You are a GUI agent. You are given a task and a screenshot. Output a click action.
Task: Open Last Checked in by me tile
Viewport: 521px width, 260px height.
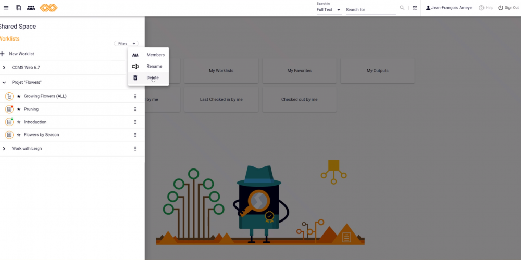pos(221,99)
